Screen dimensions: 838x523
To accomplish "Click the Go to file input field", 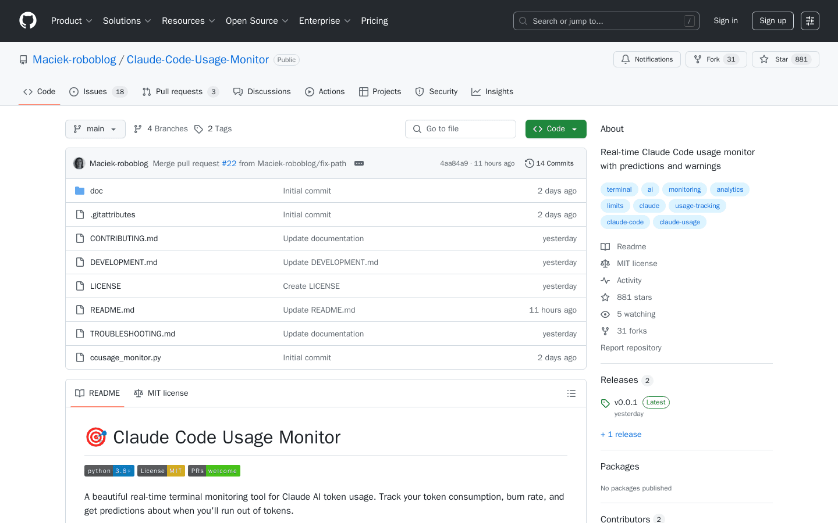I will point(460,128).
